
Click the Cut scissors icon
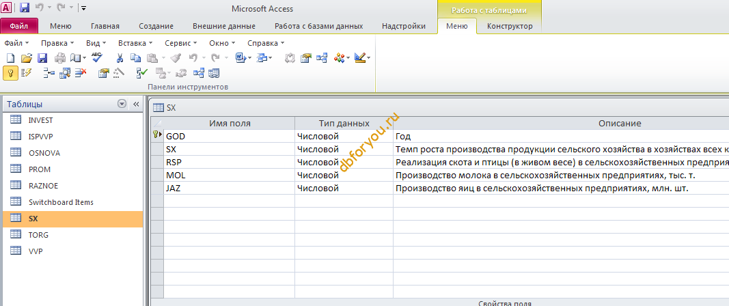(120, 58)
